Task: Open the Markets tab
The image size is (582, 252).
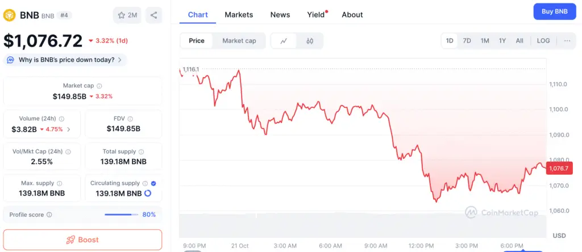Action: coord(239,15)
